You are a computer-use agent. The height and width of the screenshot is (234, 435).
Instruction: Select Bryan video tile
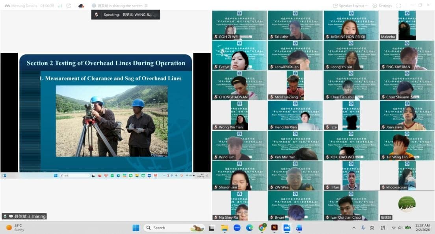click(295, 206)
